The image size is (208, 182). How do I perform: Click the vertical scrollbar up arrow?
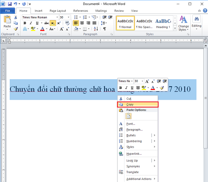pyautogui.click(x=206, y=46)
